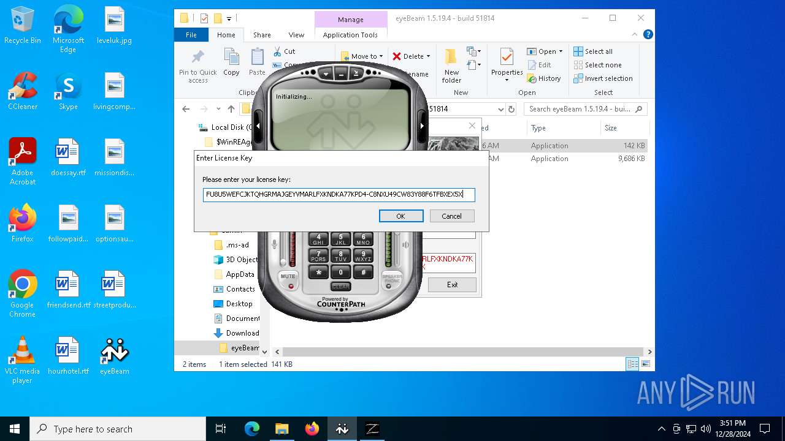Click OK in Enter License Key dialog
The height and width of the screenshot is (441, 785).
pos(401,216)
